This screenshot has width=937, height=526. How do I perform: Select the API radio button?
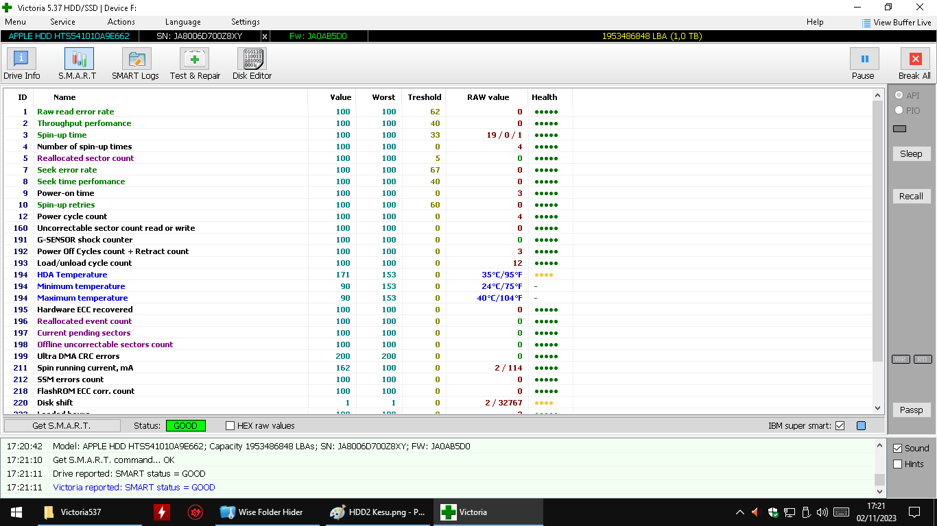click(899, 95)
